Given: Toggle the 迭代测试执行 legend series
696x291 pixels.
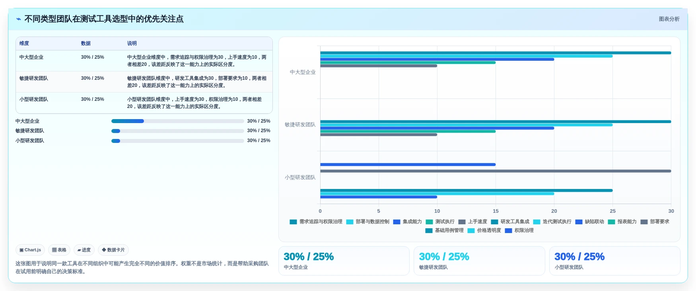Looking at the screenshot, I should pos(552,222).
